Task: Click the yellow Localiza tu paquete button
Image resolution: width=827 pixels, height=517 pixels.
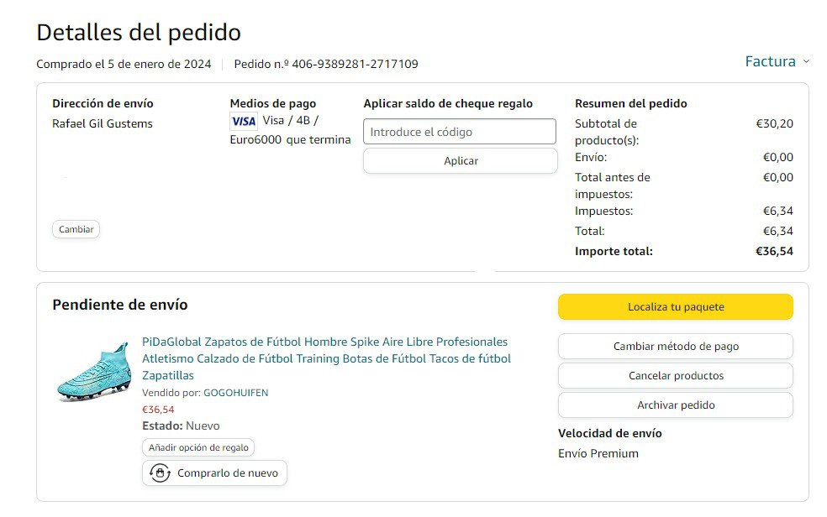Action: tap(675, 307)
